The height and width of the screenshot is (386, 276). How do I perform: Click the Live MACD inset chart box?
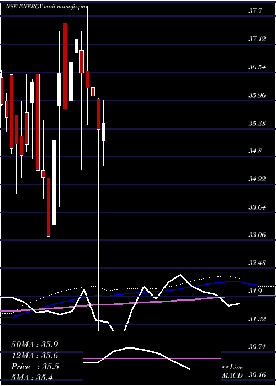tap(152, 358)
